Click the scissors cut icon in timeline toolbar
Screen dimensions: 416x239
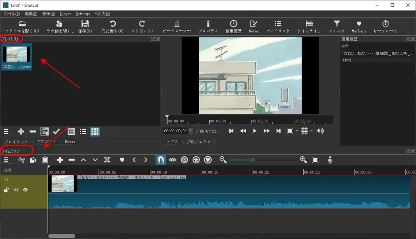(21, 160)
